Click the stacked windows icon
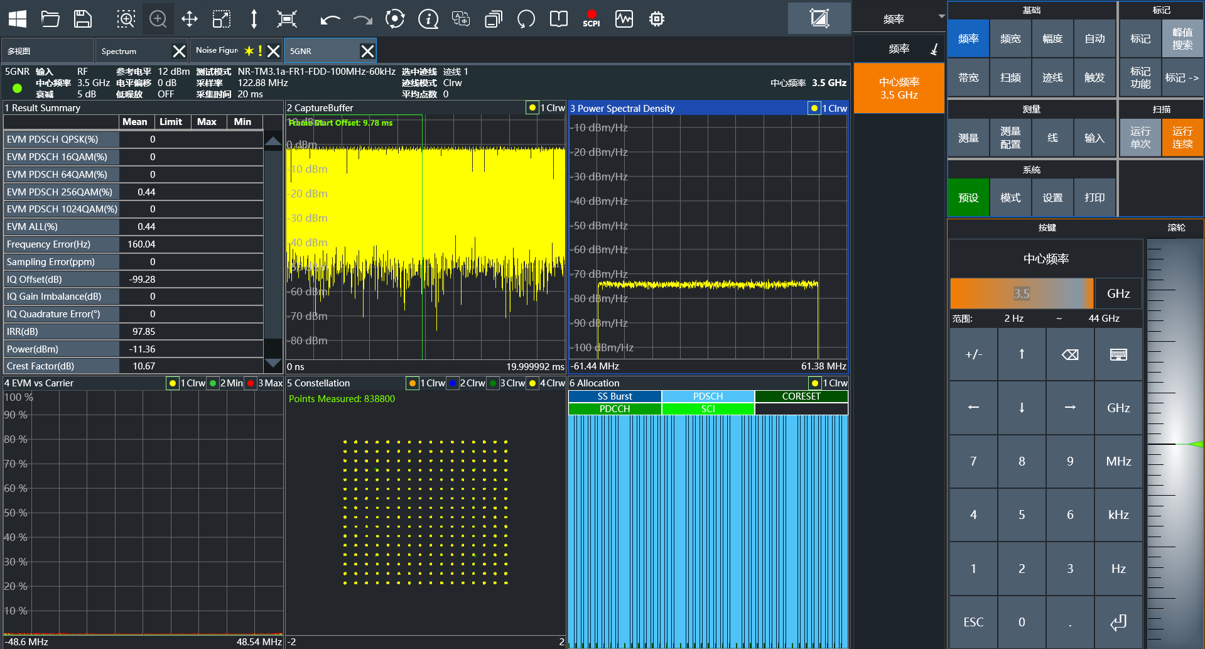The height and width of the screenshot is (649, 1205). pyautogui.click(x=494, y=19)
